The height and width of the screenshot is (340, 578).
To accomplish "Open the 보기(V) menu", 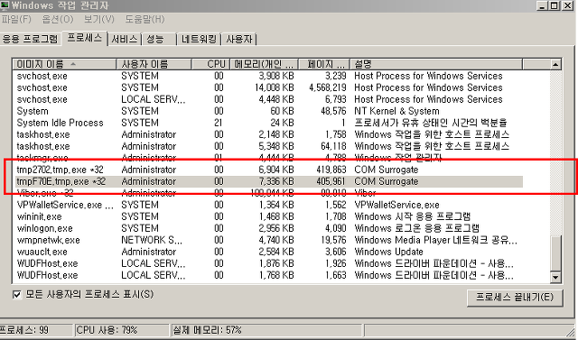I will pos(98,19).
